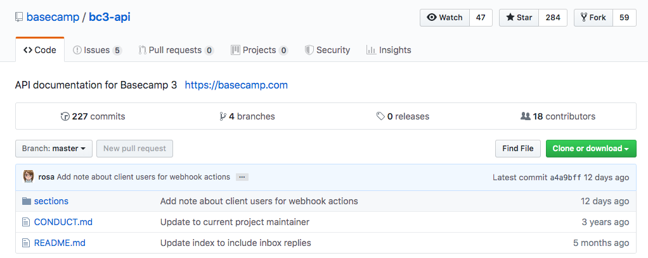Click the 'API documentation for Basecamp 3' description
Screen dimensions: 648x258
96,85
